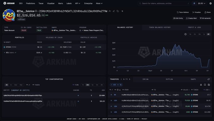Copy the address with the copy icon
Image resolution: width=214 pixels, height=121 pixels.
pos(118,11)
